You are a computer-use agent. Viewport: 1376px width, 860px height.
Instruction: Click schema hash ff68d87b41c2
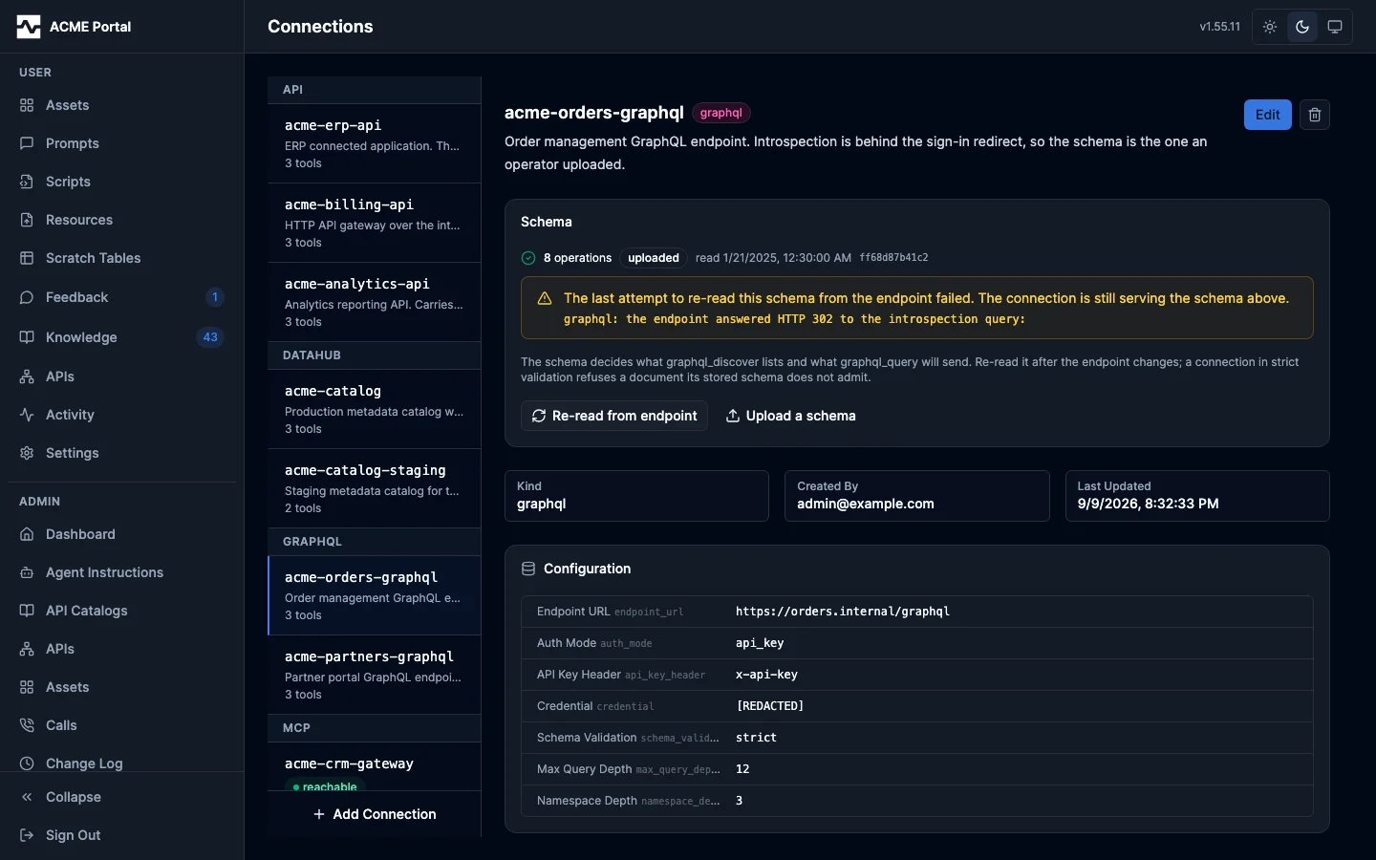893,258
